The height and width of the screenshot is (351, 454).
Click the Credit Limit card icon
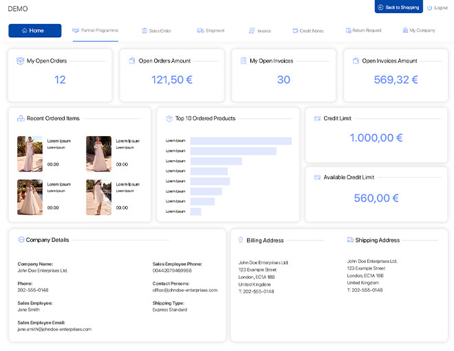click(x=317, y=118)
